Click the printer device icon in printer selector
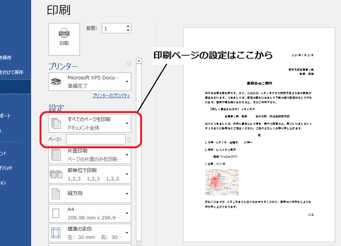 coord(56,82)
